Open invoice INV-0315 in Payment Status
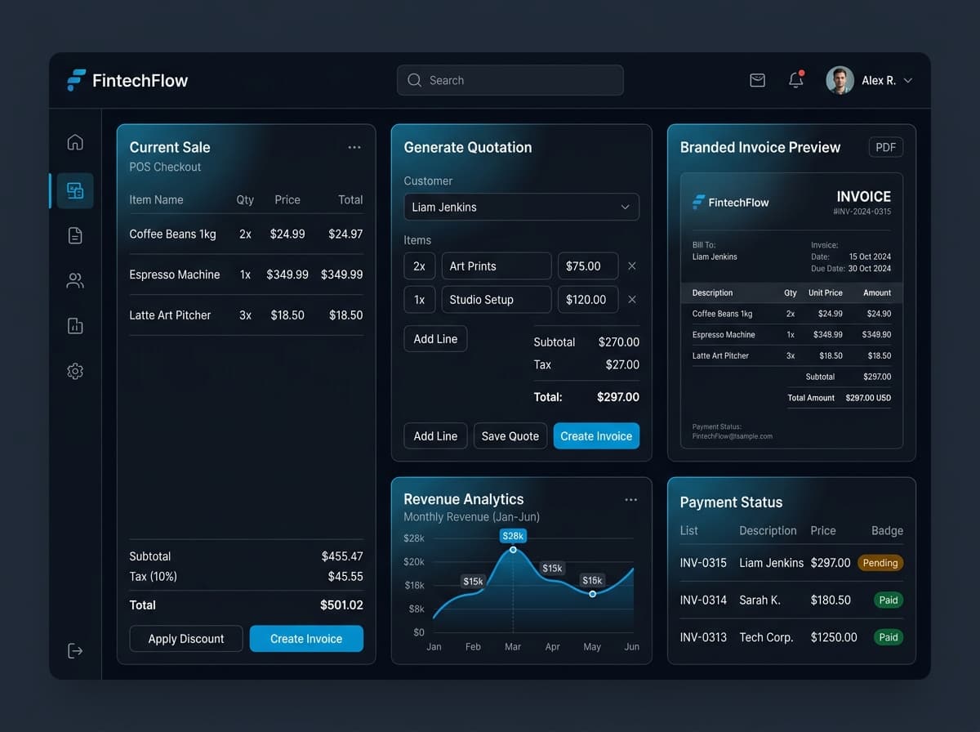Screen dimensions: 980x732 click(703, 563)
